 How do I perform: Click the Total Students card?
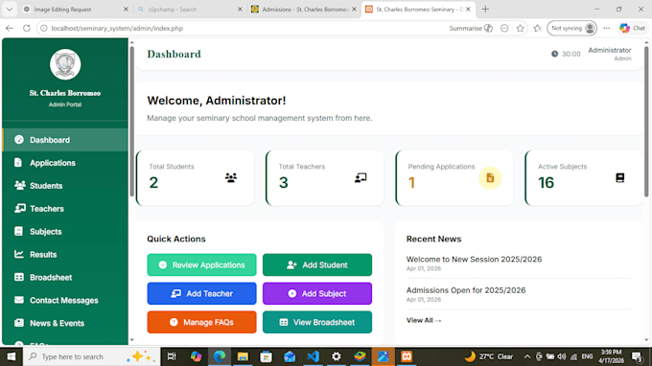[195, 178]
